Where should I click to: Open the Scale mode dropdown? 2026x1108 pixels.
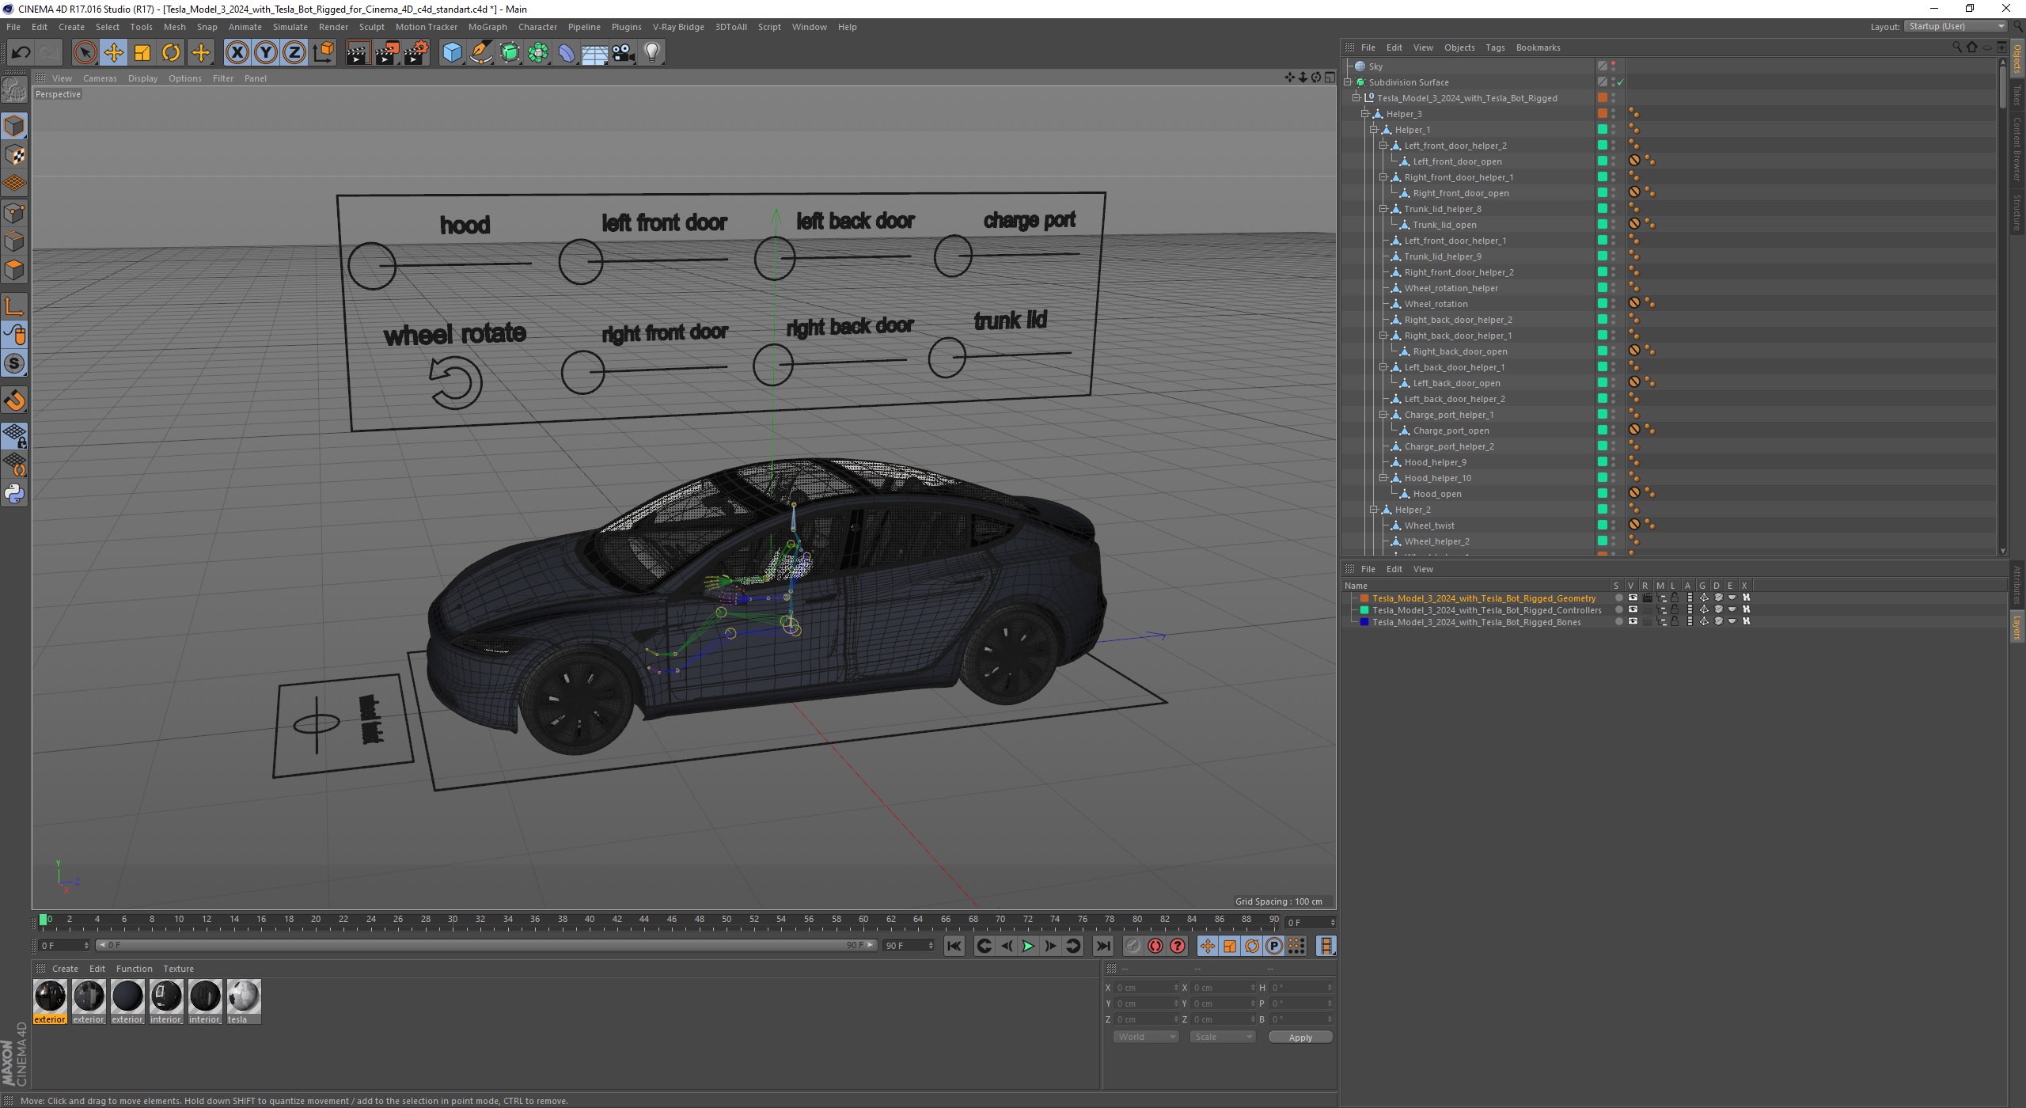point(1223,1037)
